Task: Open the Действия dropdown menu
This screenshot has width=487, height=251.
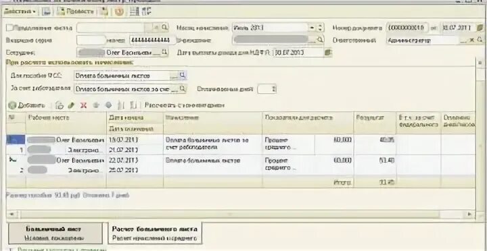Action: click(20, 11)
